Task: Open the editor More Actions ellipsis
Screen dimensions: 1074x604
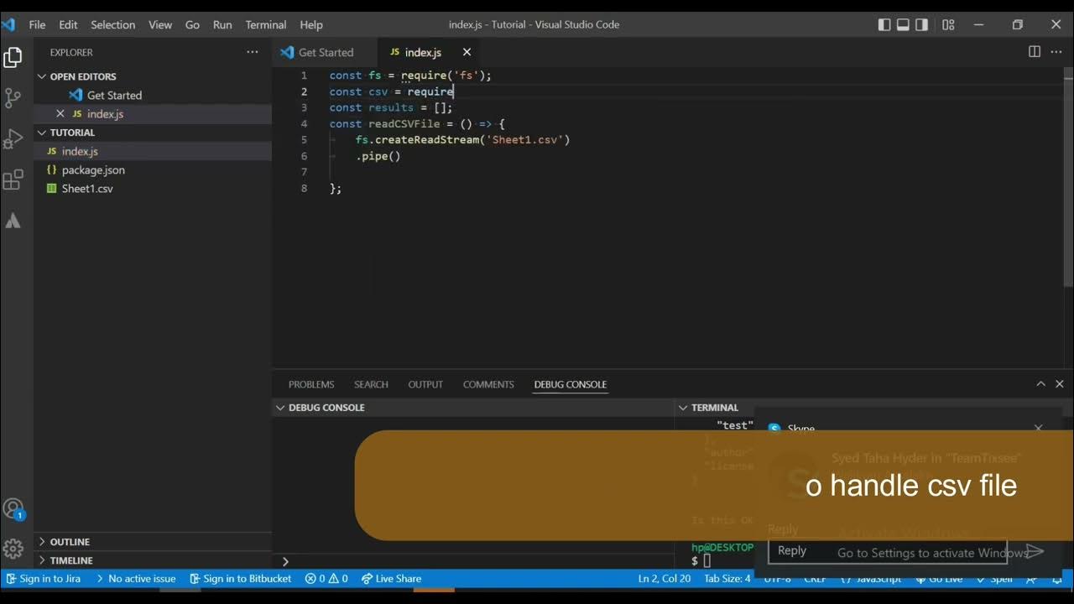Action: 1056,52
